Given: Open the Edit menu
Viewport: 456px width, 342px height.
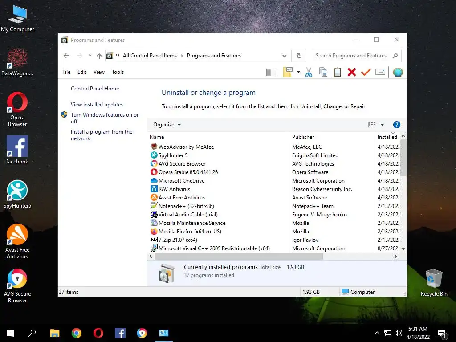Looking at the screenshot, I should click(82, 72).
